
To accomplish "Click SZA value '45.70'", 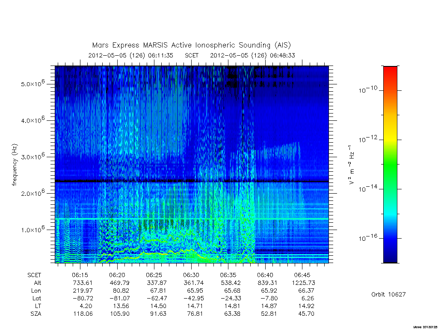I will coord(306,314).
